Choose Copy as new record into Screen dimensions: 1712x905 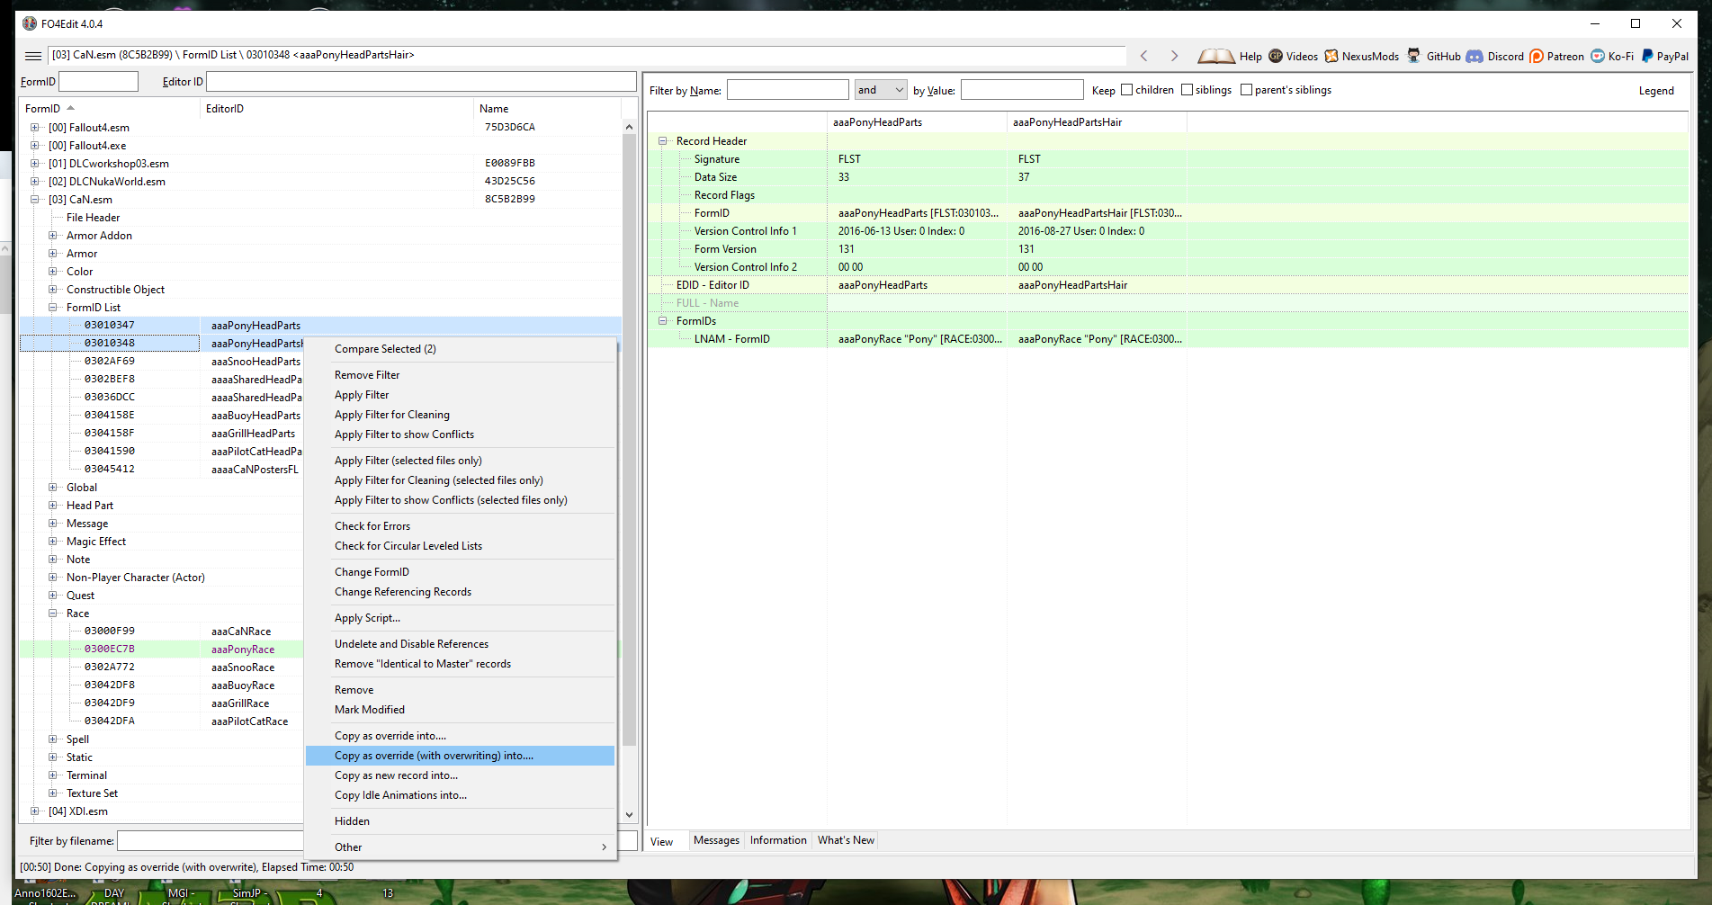pos(461,775)
